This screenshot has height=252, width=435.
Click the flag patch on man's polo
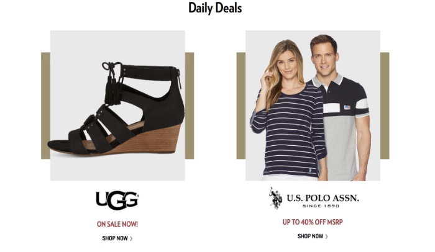pyautogui.click(x=347, y=107)
